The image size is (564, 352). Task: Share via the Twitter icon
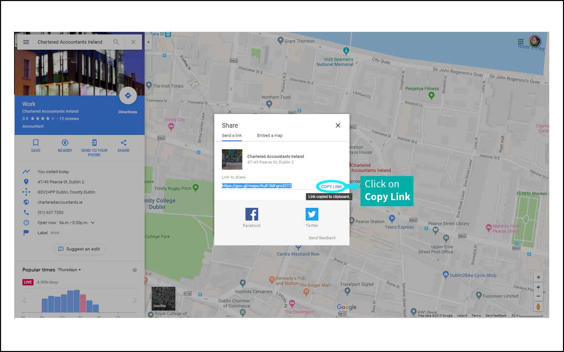click(312, 214)
